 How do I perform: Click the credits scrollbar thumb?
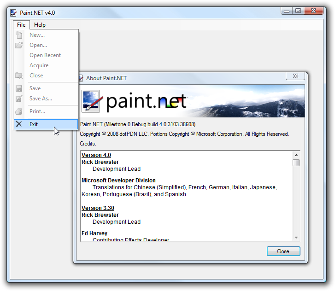(x=296, y=163)
